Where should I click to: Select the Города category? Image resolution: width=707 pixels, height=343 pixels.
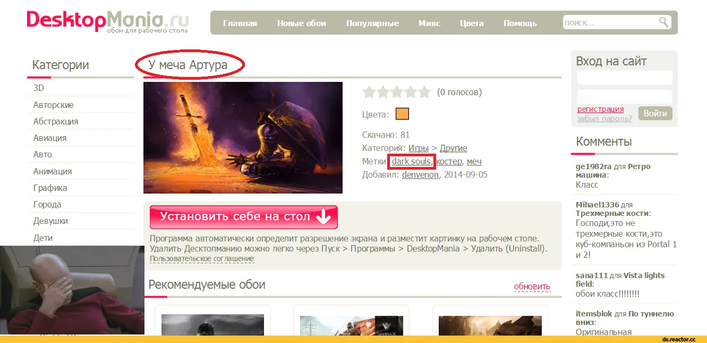pyautogui.click(x=47, y=204)
